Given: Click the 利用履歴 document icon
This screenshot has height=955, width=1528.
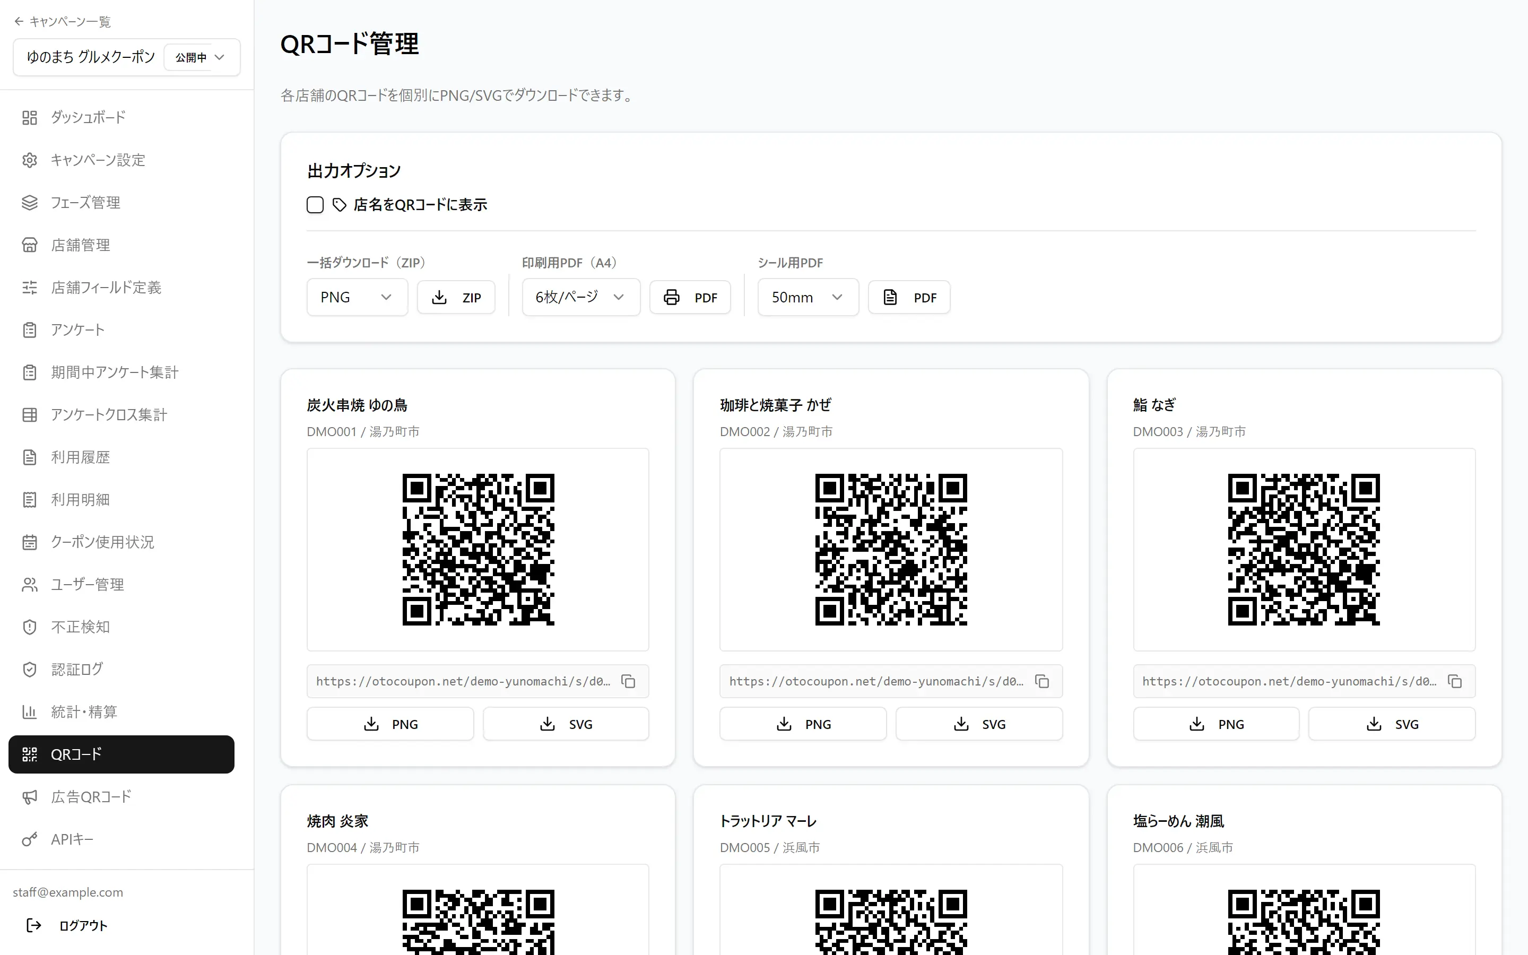Looking at the screenshot, I should [30, 457].
